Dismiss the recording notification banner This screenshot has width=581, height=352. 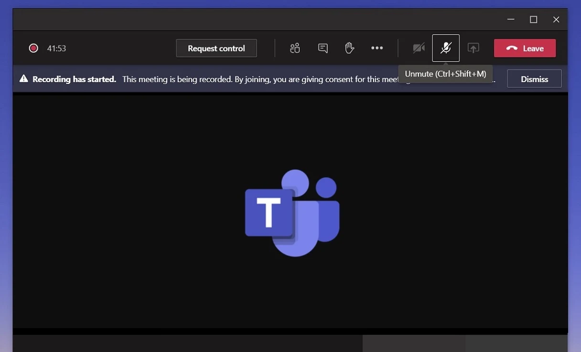pos(534,79)
